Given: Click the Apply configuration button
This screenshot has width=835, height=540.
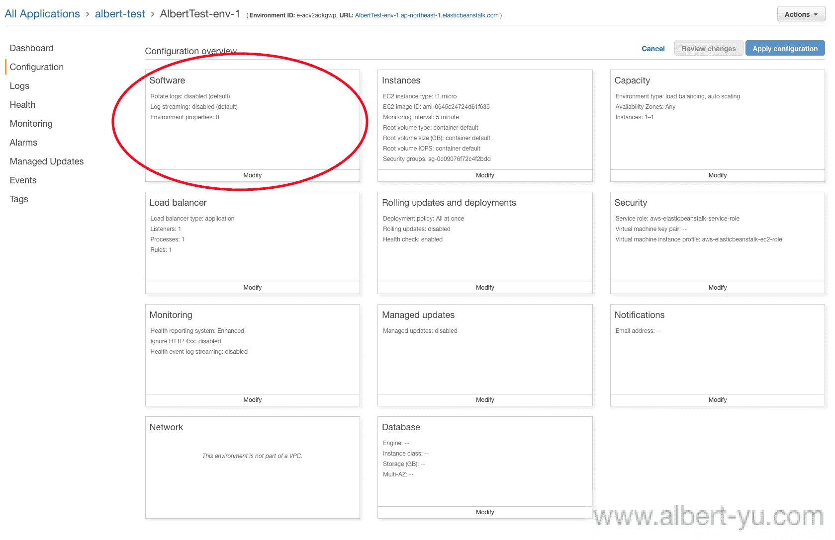Looking at the screenshot, I should tap(785, 49).
